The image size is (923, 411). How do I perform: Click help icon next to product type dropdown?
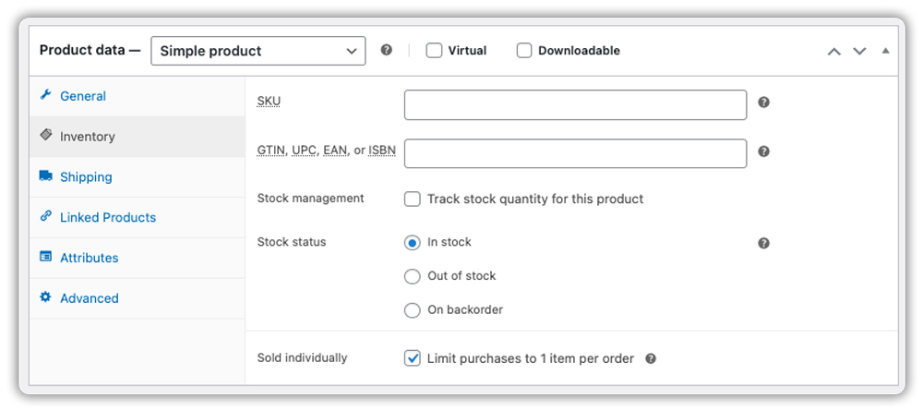coord(386,50)
